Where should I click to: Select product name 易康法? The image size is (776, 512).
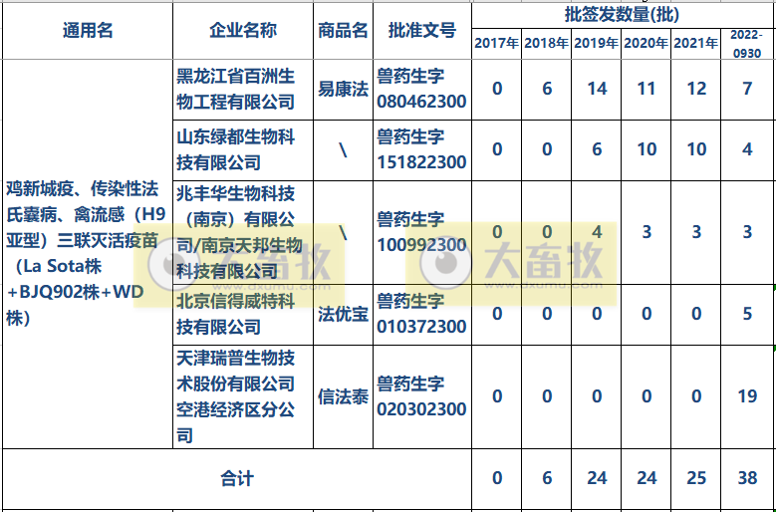point(343,90)
